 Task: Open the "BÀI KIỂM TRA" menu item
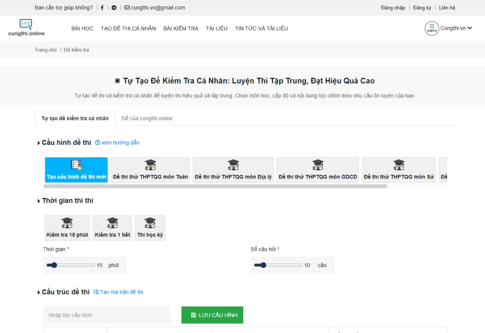click(181, 28)
